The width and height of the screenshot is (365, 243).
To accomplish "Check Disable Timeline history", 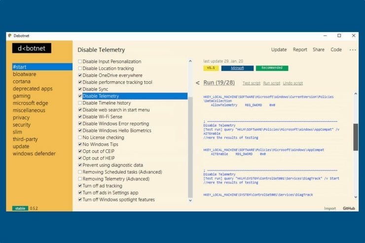I will click(80, 103).
